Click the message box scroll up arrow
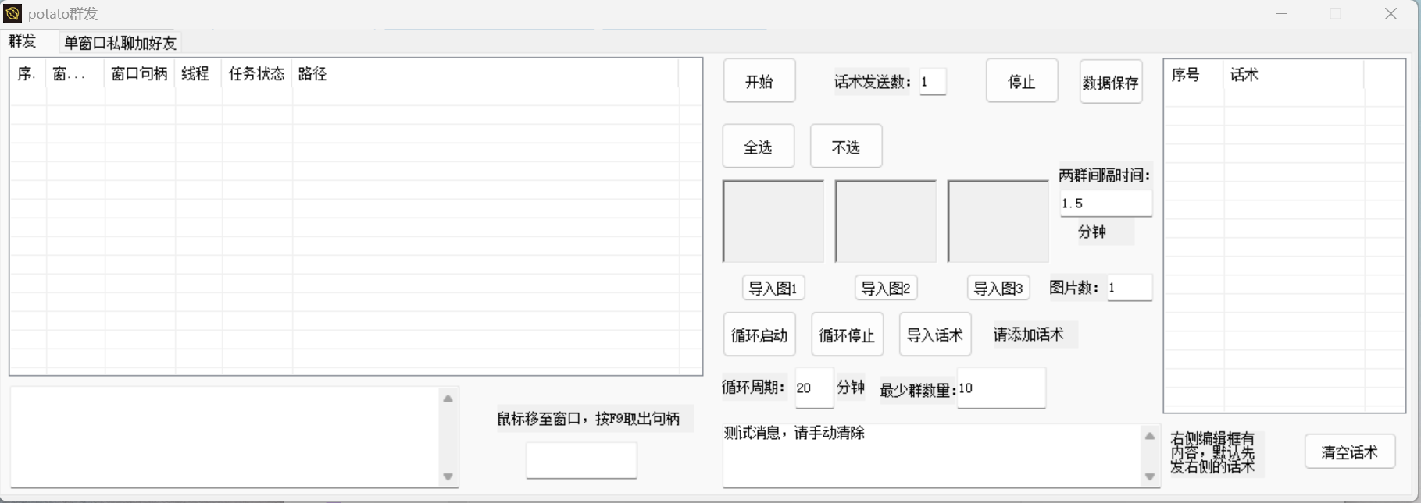The width and height of the screenshot is (1421, 503). [x=1150, y=436]
